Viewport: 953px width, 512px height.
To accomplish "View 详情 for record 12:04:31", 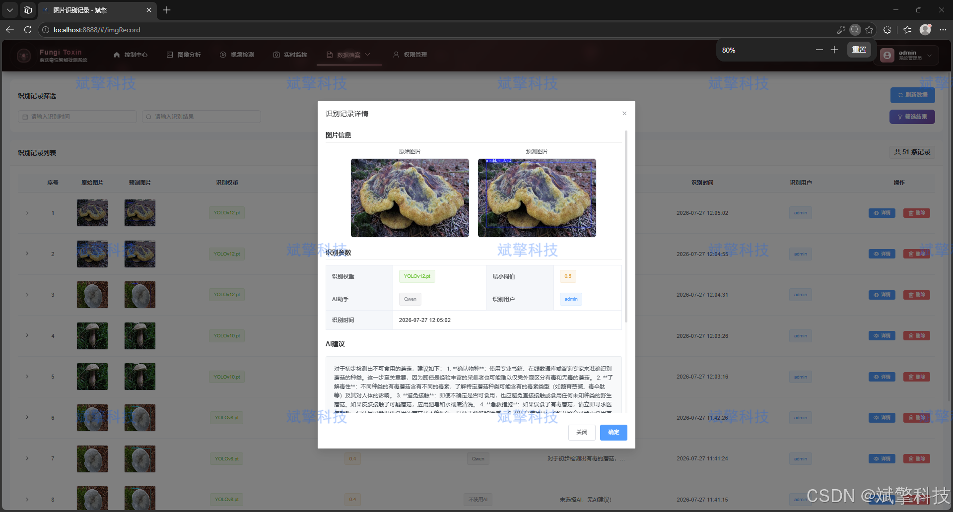I will pyautogui.click(x=882, y=295).
